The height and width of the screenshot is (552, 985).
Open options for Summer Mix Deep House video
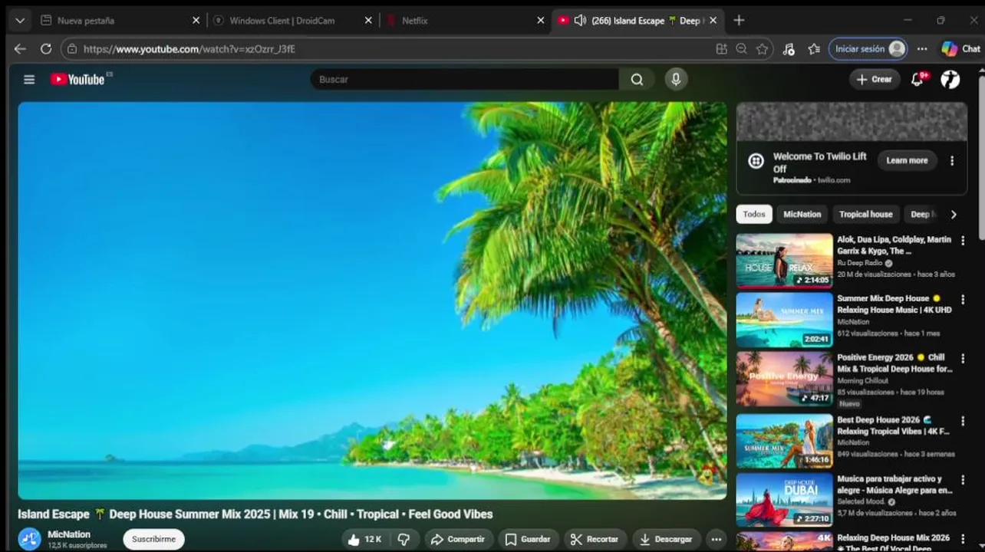tap(963, 299)
